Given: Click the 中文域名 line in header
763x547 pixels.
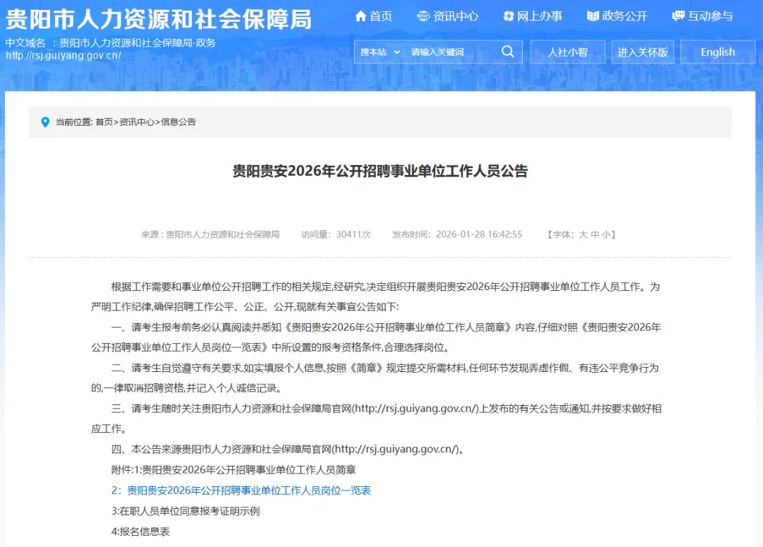Looking at the screenshot, I should 110,43.
